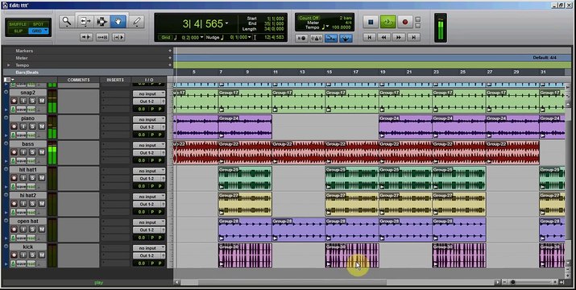Click the I/O column header
Viewport: 576px width, 290px height.
pyautogui.click(x=149, y=80)
